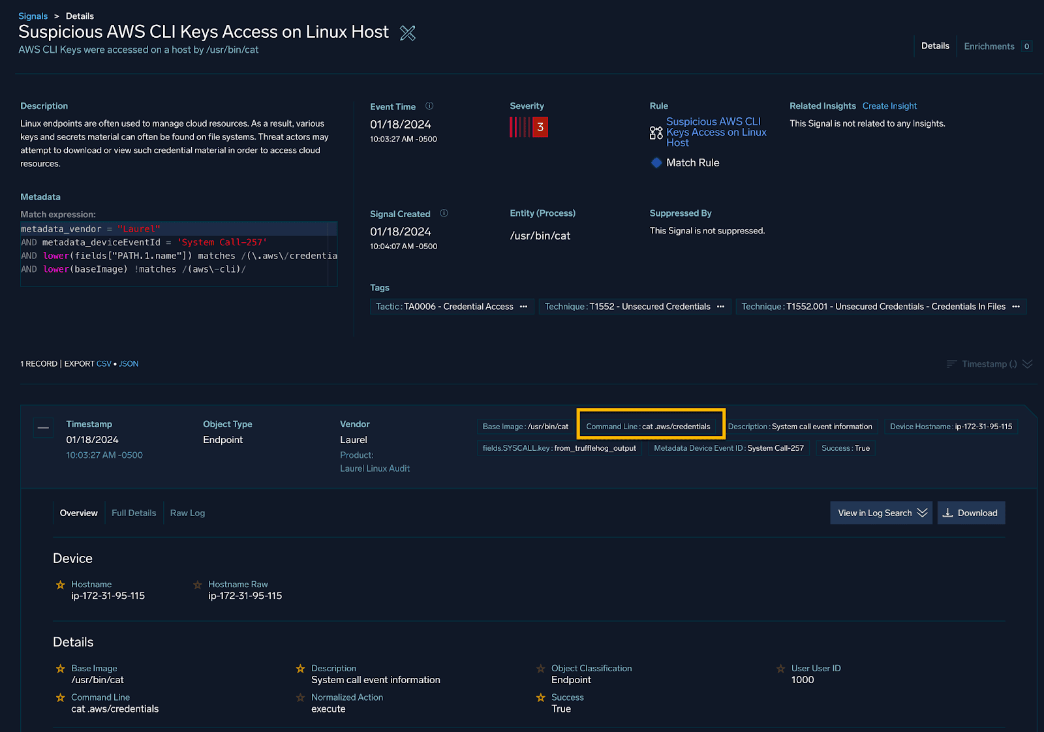The image size is (1044, 732).
Task: Expand the Timestamp sort order chevron
Action: tap(1028, 364)
